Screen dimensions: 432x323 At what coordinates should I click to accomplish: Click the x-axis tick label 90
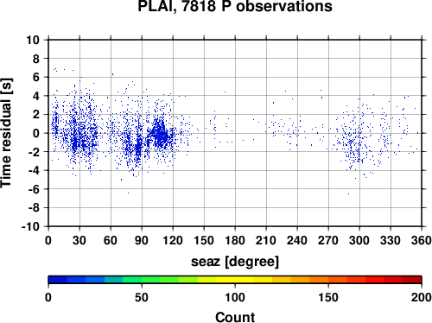[x=142, y=240]
